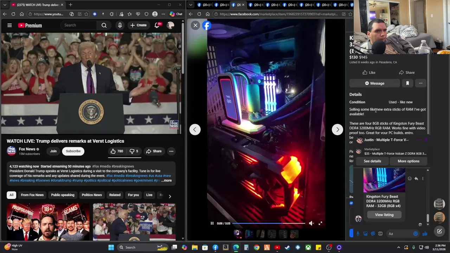Image resolution: width=450 pixels, height=253 pixels.
Task: Open Windows Start menu
Action: click(111, 247)
